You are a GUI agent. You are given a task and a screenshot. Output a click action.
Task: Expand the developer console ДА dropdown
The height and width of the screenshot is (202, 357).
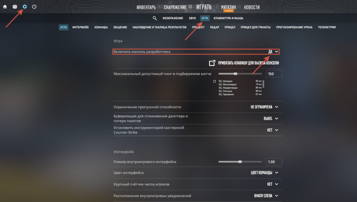[273, 52]
